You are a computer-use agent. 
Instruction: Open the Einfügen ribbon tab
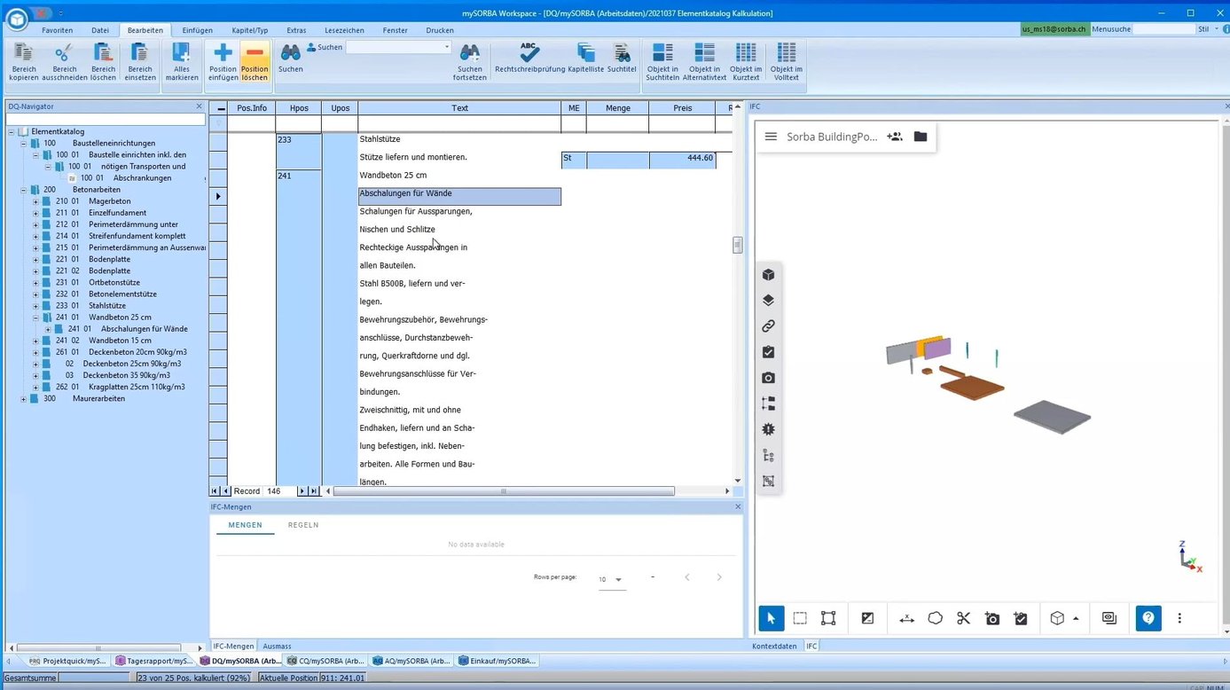click(198, 30)
